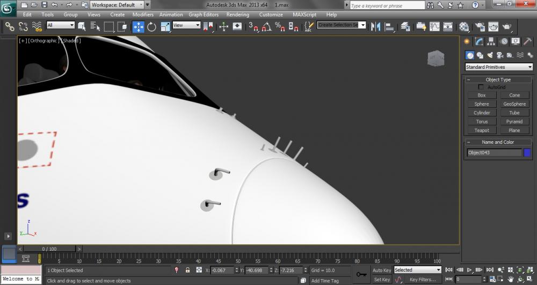The height and width of the screenshot is (285, 537).
Task: Open the Utilities hammer panel
Action: [x=527, y=41]
